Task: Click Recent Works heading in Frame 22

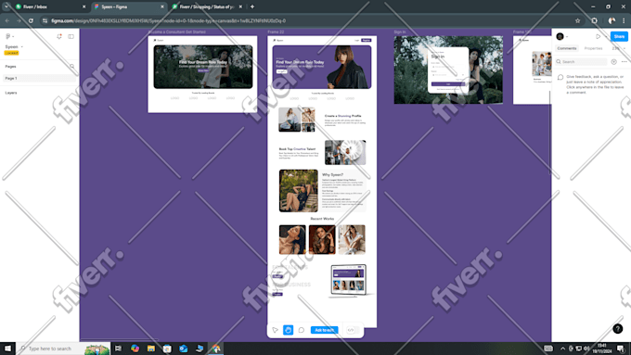Action: pos(322,219)
